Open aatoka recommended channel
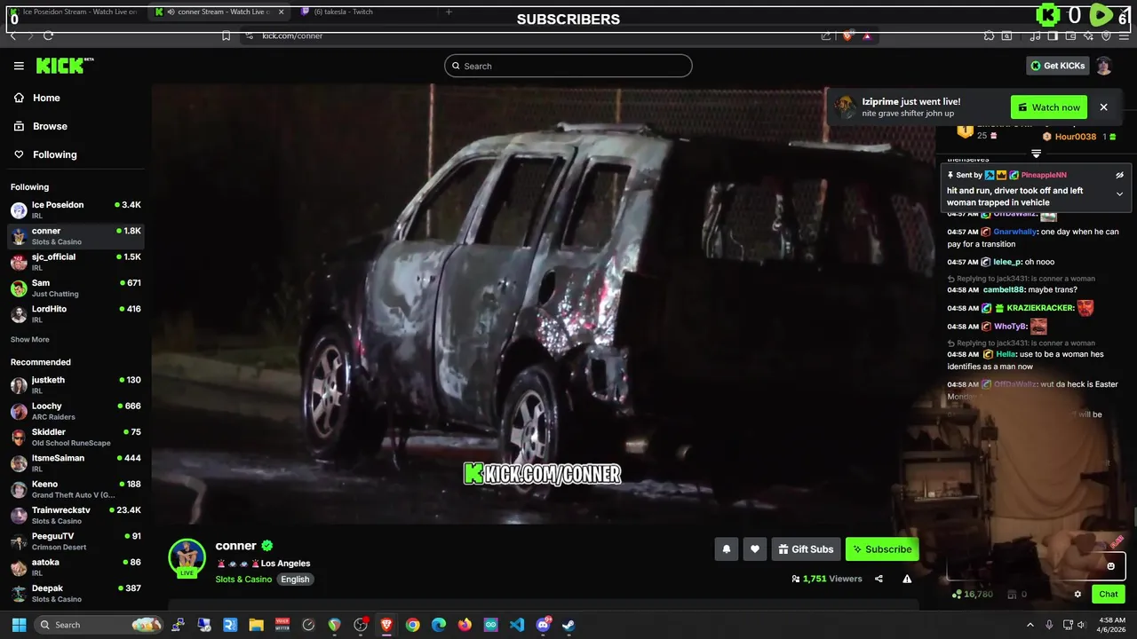The height and width of the screenshot is (639, 1137). (x=76, y=567)
